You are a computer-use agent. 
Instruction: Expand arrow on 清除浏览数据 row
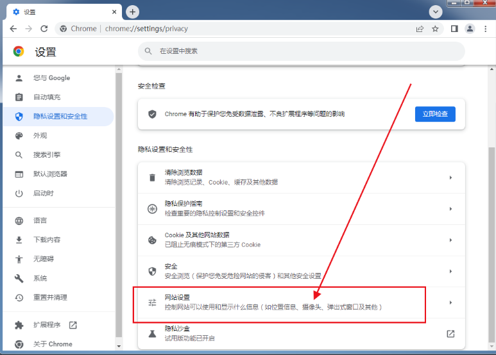coord(450,177)
